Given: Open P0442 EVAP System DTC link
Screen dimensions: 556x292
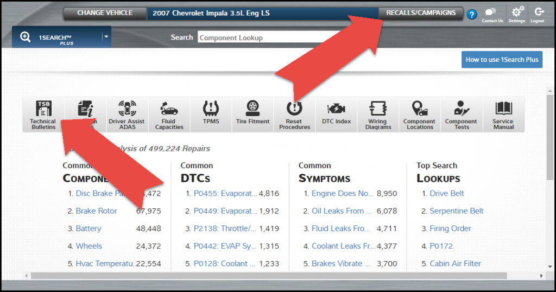Looking at the screenshot, I should pyautogui.click(x=224, y=246).
